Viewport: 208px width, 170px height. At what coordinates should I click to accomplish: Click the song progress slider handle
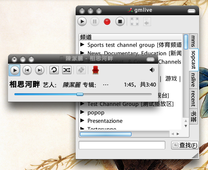point(80,94)
